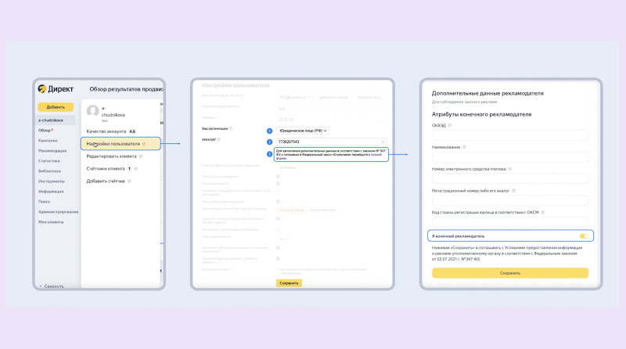Click the Яндекс Директ logo icon
Image resolution: width=626 pixels, height=349 pixels.
[x=42, y=88]
